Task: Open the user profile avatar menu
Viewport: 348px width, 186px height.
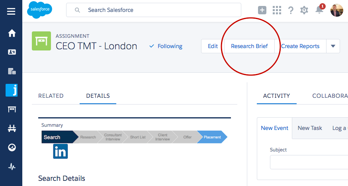Action: pyautogui.click(x=337, y=10)
